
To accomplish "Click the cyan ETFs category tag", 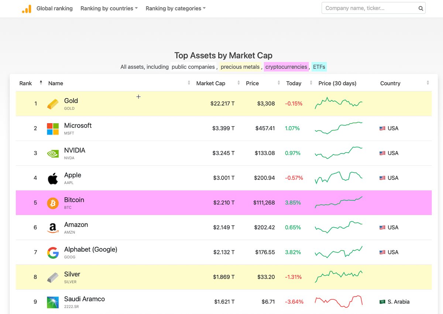I will [319, 67].
